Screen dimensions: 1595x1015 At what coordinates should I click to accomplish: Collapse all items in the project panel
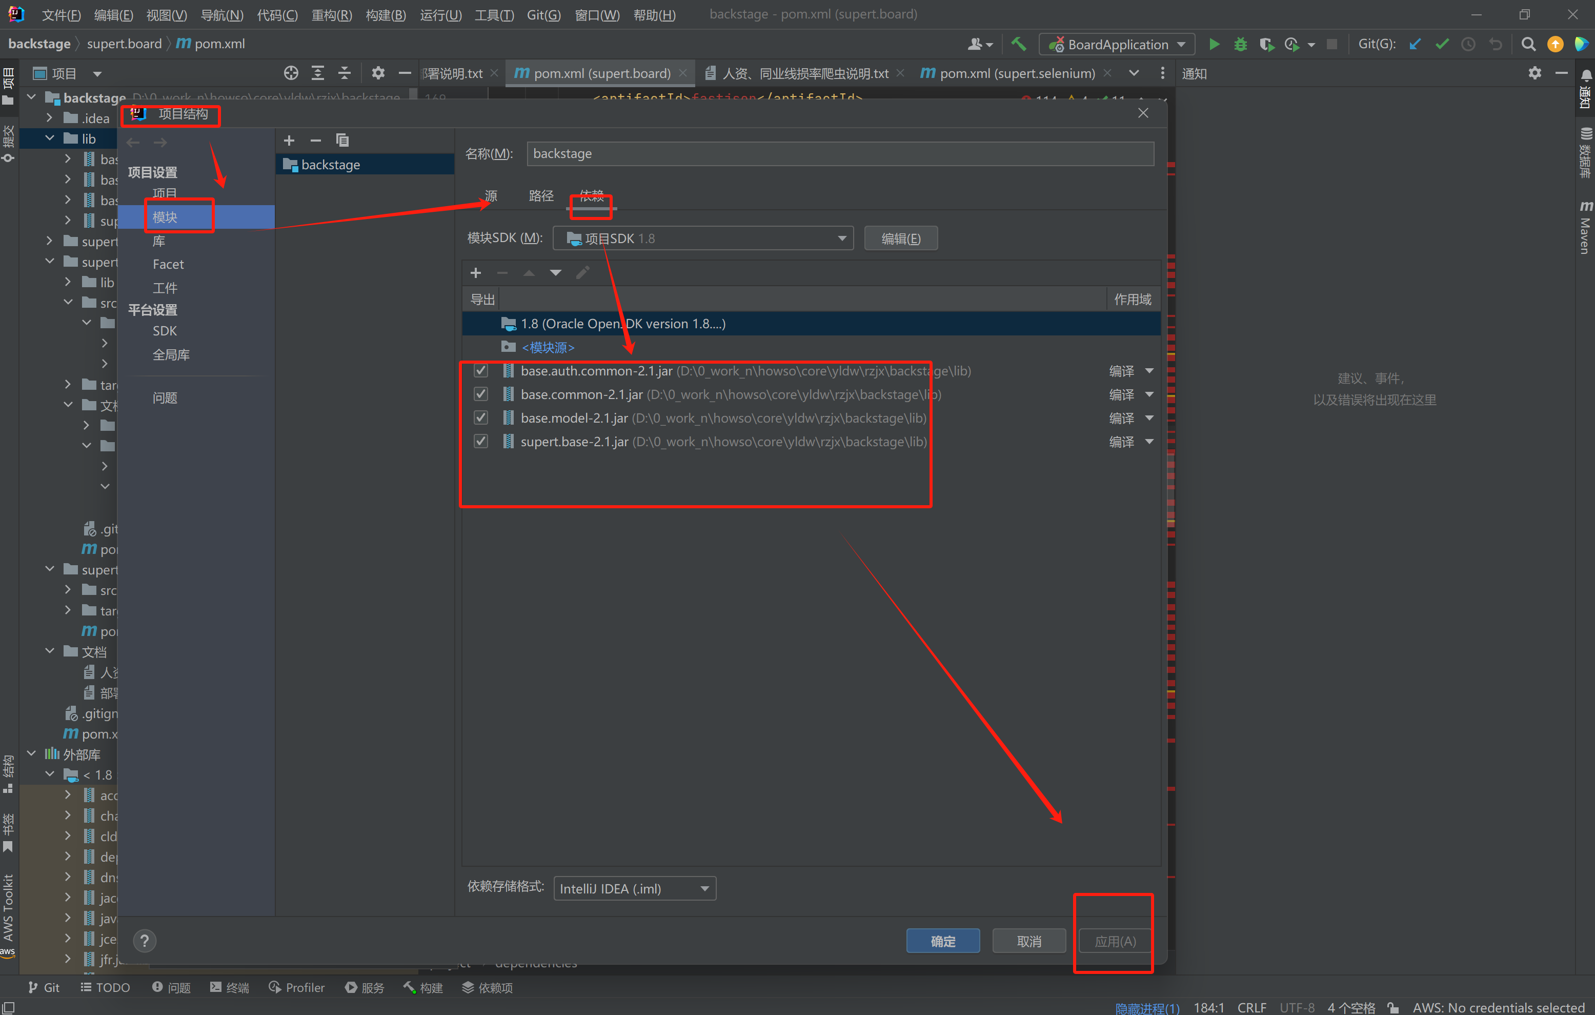345,73
